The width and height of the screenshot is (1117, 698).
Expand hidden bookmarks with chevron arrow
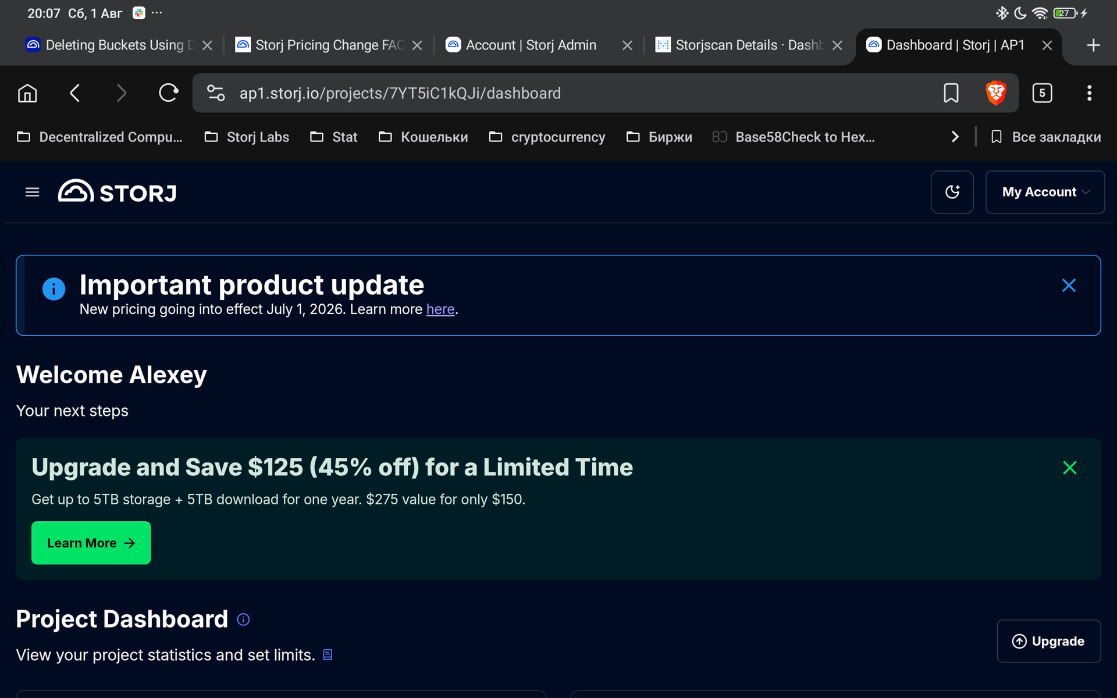[x=955, y=137]
